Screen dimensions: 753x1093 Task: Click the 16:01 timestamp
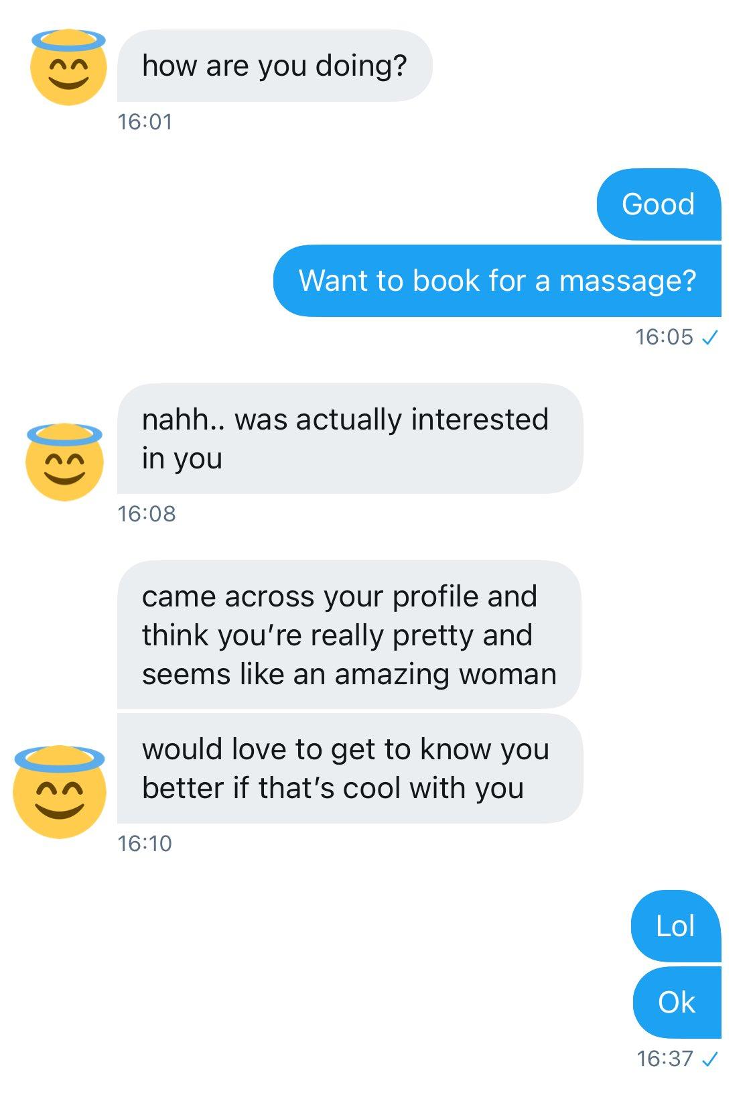point(145,122)
